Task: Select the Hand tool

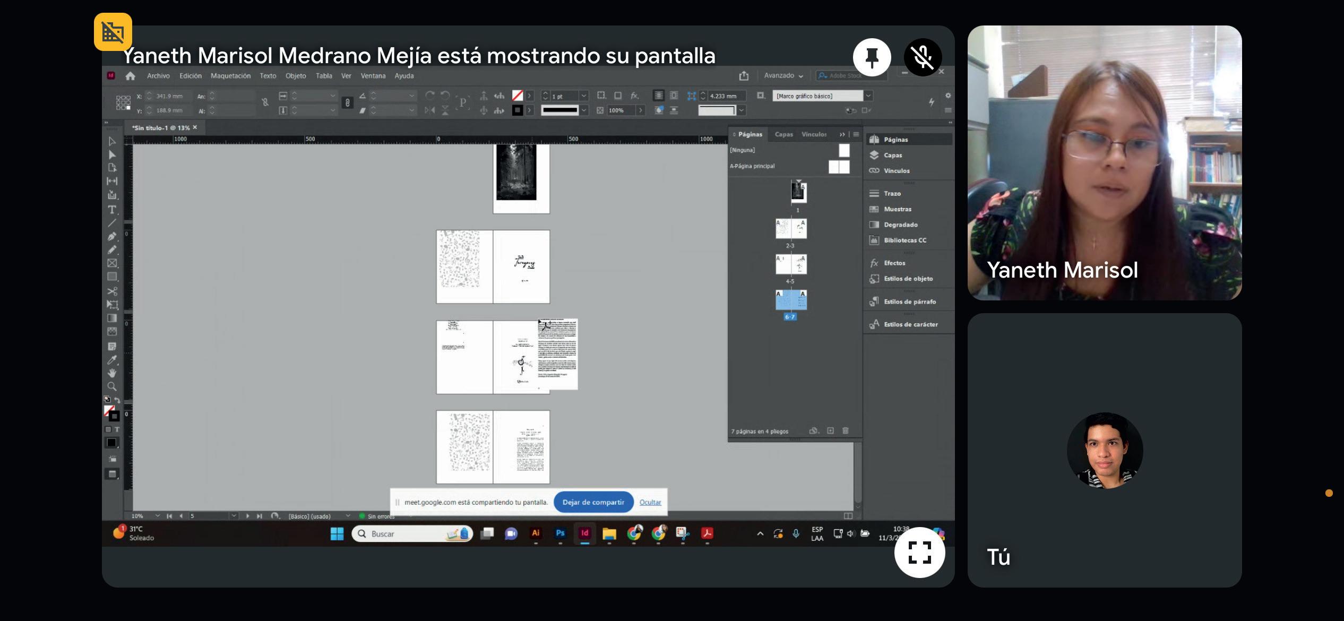Action: coord(112,373)
